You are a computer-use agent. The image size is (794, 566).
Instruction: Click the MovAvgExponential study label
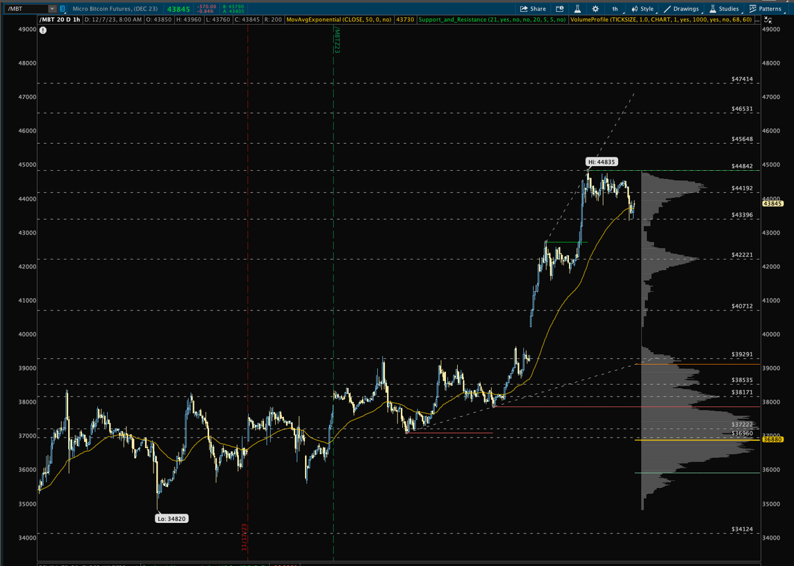coord(339,20)
